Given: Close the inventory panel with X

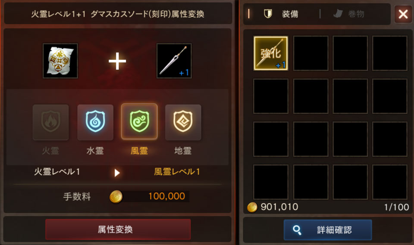Looking at the screenshot, I should click(403, 14).
